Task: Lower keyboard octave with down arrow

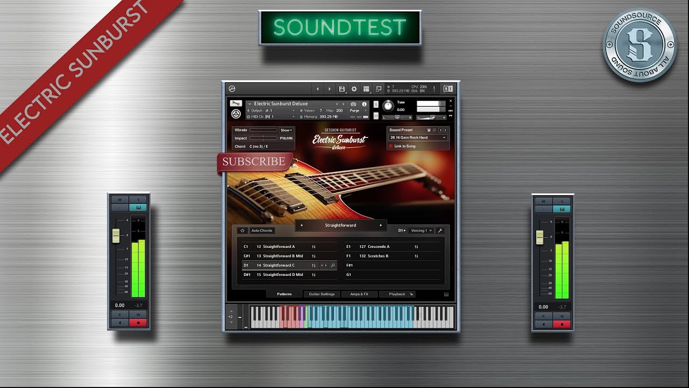Action: pos(231,322)
